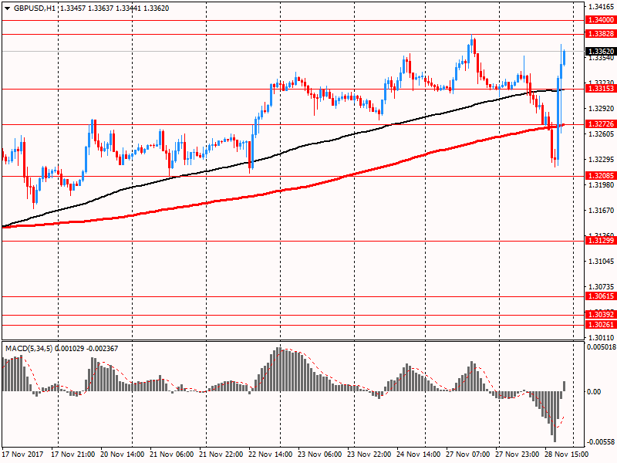
Task: Click the 22 Nov 14:00 time axis label
Action: [271, 454]
